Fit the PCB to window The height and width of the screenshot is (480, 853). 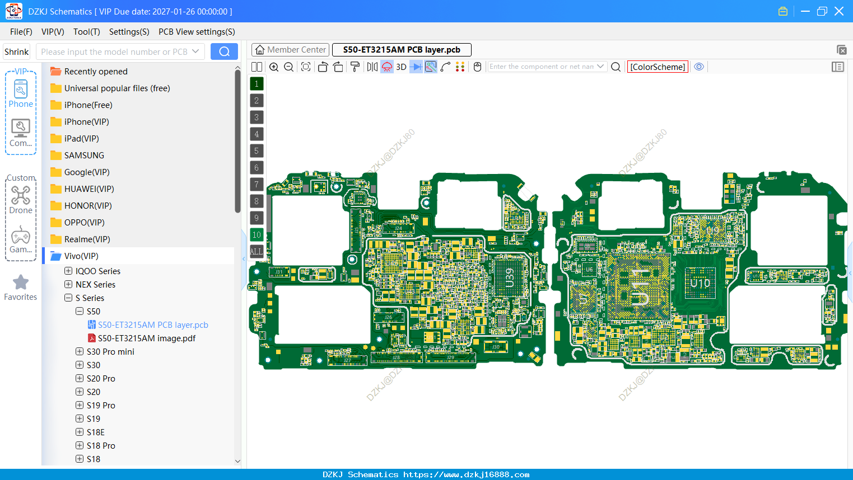(306, 67)
